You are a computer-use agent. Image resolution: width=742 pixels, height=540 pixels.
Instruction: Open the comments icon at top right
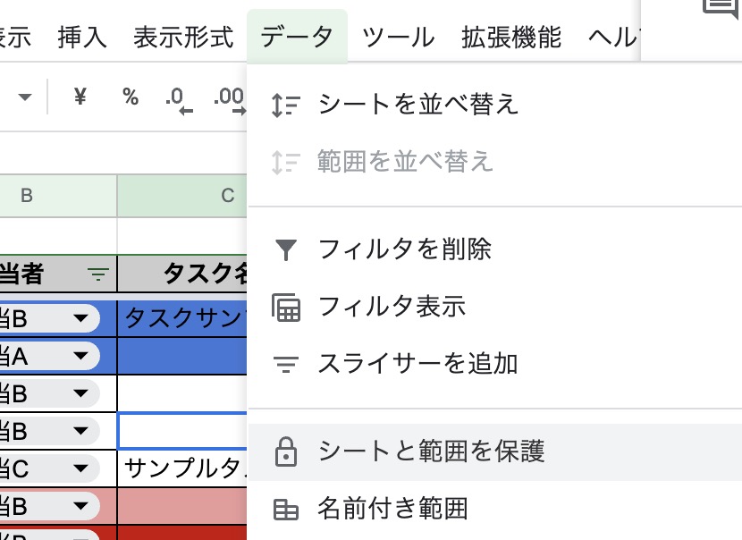[x=721, y=7]
